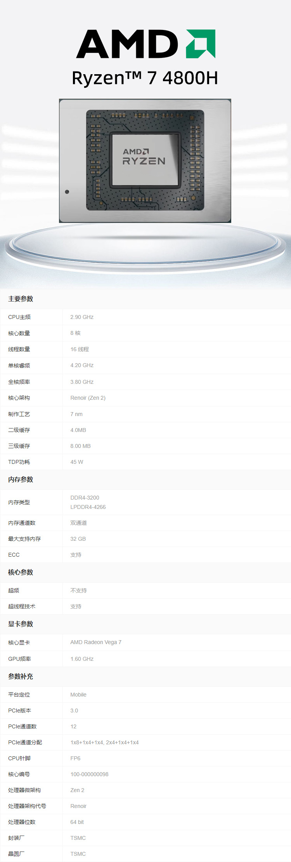Click the 核心数量 label

(19, 333)
